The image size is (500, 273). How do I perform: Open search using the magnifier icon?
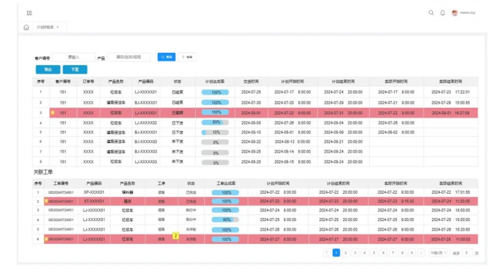431,13
